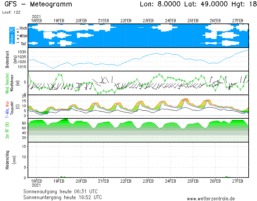Click the 22FEB marker on bottom axis
Viewport: 257px width, 201px height.
(126, 181)
